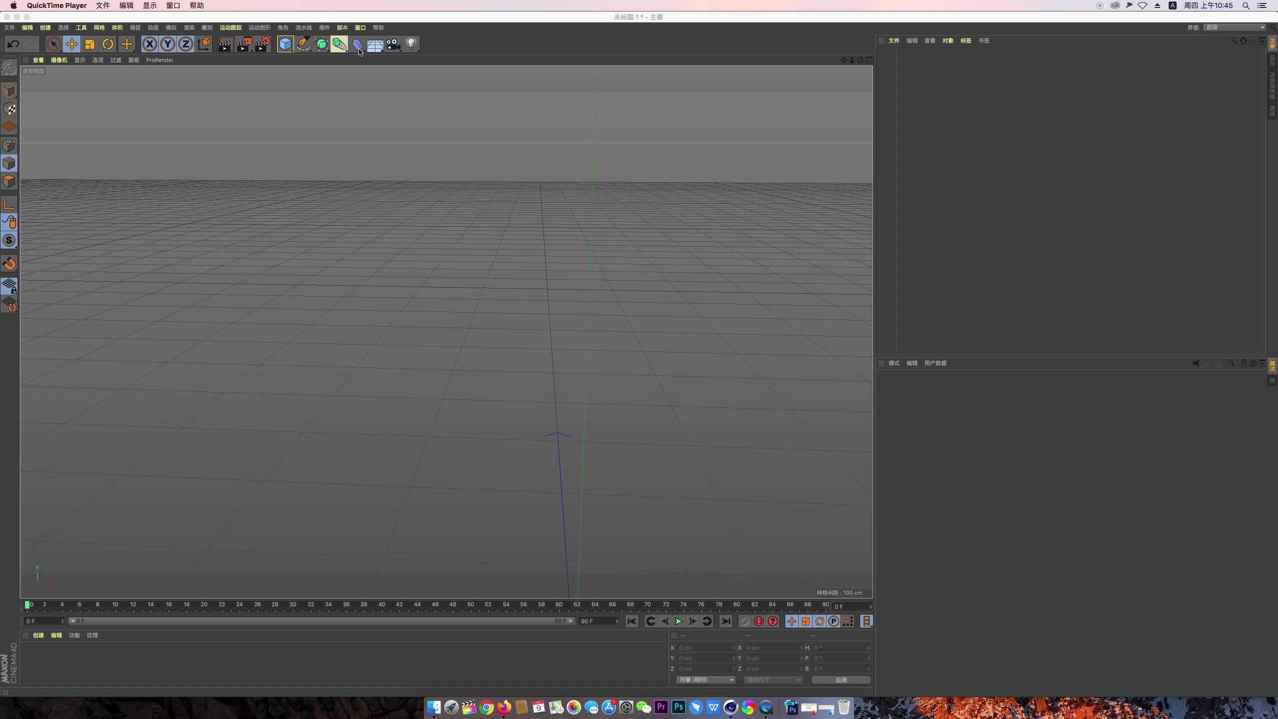Screen dimensions: 1278x719
Task: Select Polygons mode in left sidebar
Action: pyautogui.click(x=9, y=182)
